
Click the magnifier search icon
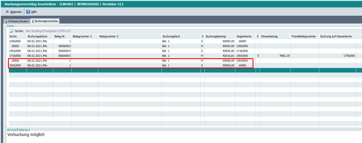(12, 31)
